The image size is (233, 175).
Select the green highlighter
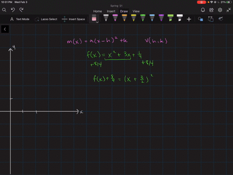click(x=170, y=18)
